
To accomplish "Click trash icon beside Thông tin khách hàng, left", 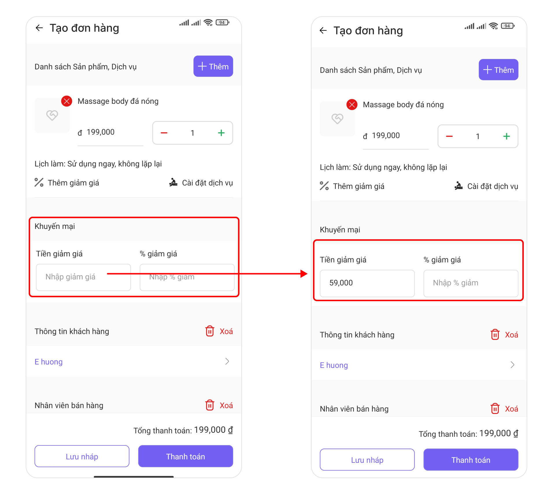I will (x=210, y=331).
